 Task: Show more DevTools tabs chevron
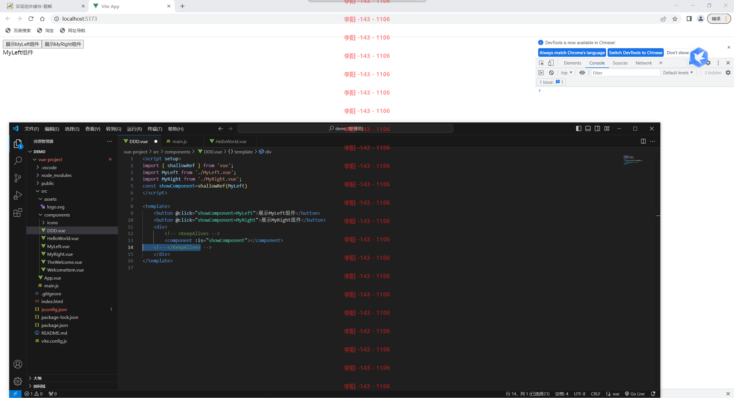(x=661, y=63)
